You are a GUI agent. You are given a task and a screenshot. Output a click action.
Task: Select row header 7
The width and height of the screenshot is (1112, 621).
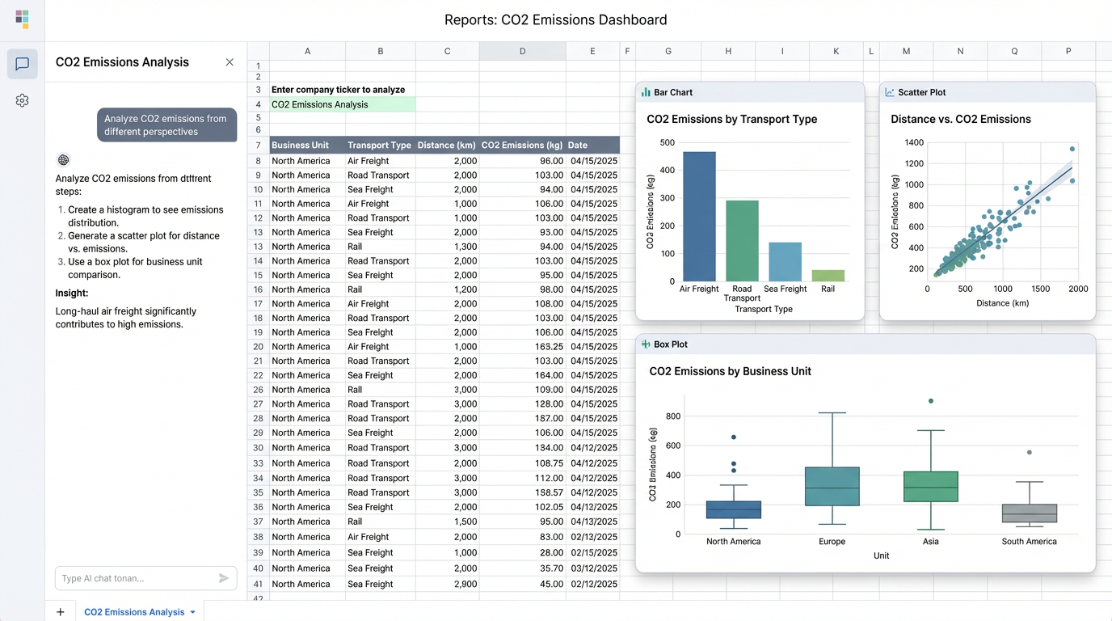pyautogui.click(x=259, y=146)
